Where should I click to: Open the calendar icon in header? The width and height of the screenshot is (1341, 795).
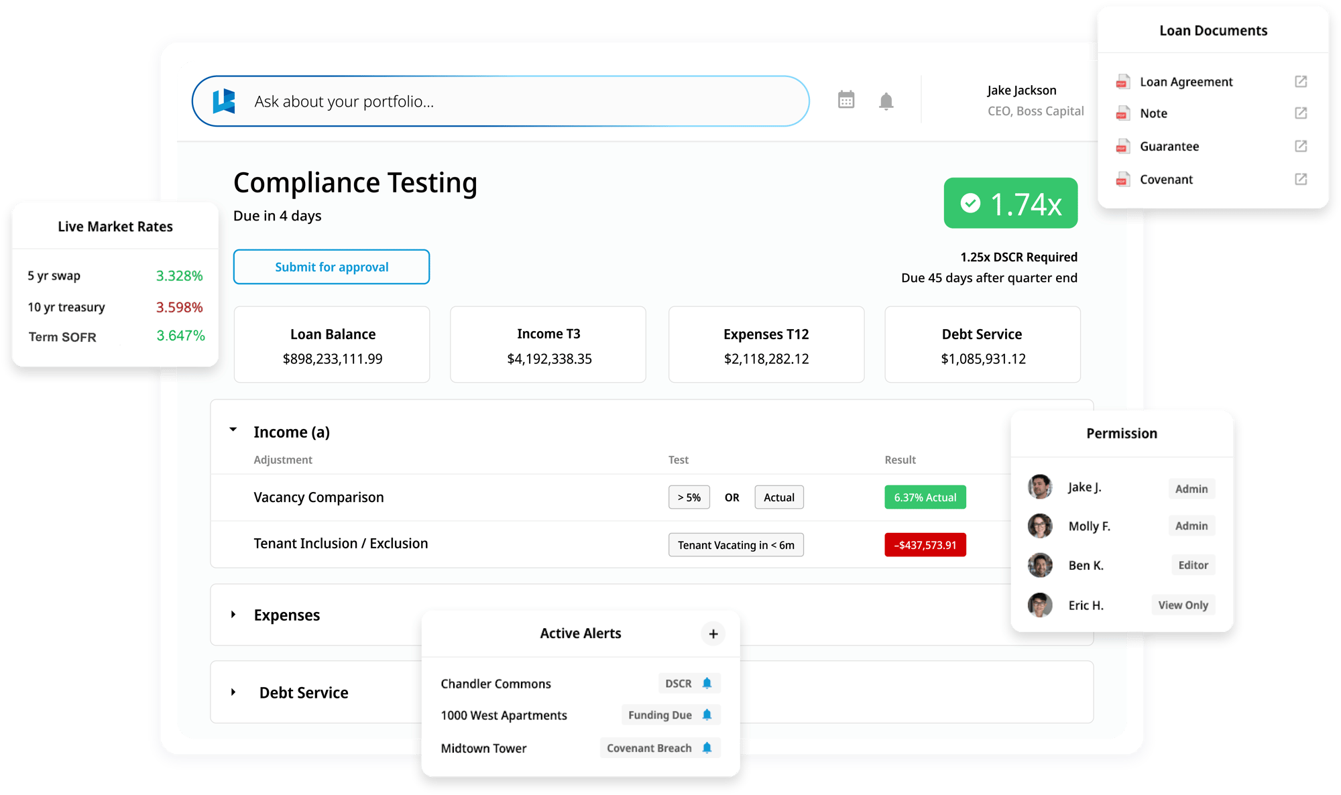click(846, 100)
